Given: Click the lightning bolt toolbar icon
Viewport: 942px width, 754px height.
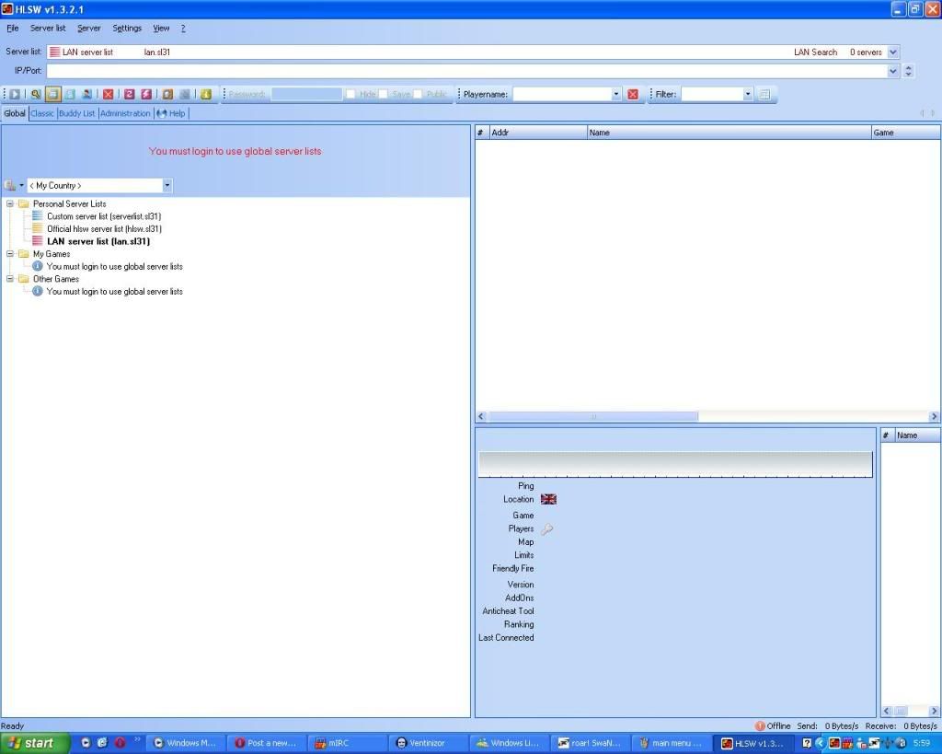Looking at the screenshot, I should (146, 94).
